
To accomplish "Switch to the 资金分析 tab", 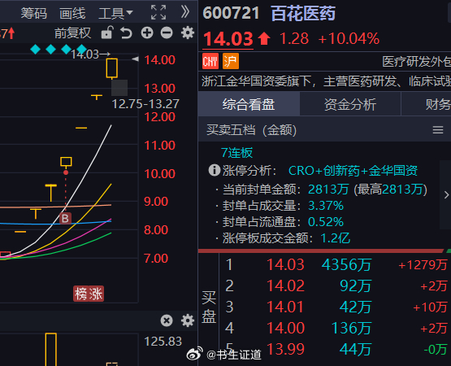I will pyautogui.click(x=350, y=104).
